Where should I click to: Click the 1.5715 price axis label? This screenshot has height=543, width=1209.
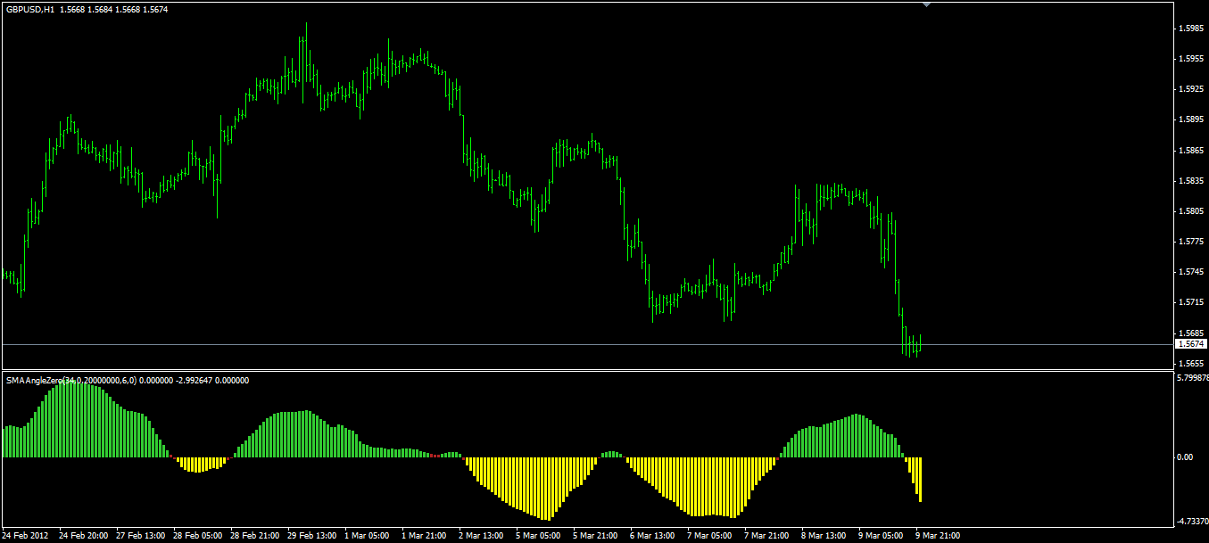pos(1190,303)
